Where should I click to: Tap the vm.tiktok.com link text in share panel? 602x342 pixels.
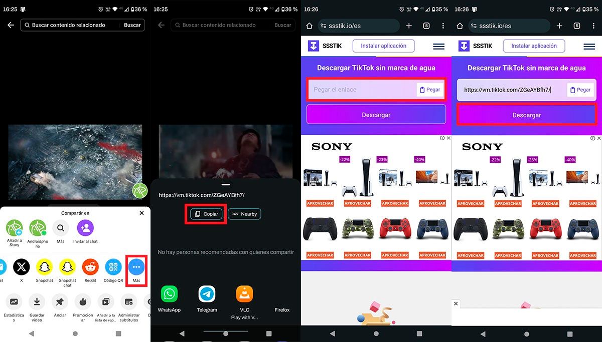[x=202, y=195]
